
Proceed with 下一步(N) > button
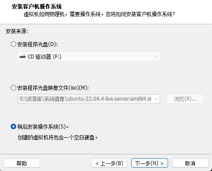(x=150, y=163)
